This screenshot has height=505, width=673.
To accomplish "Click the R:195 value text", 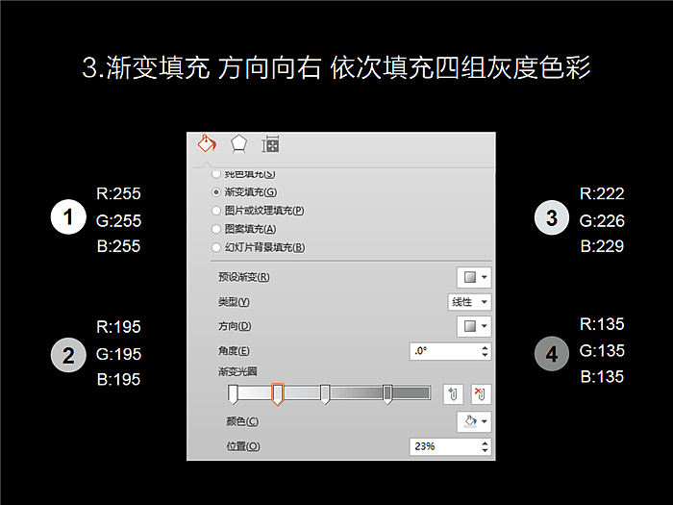I will tap(118, 327).
